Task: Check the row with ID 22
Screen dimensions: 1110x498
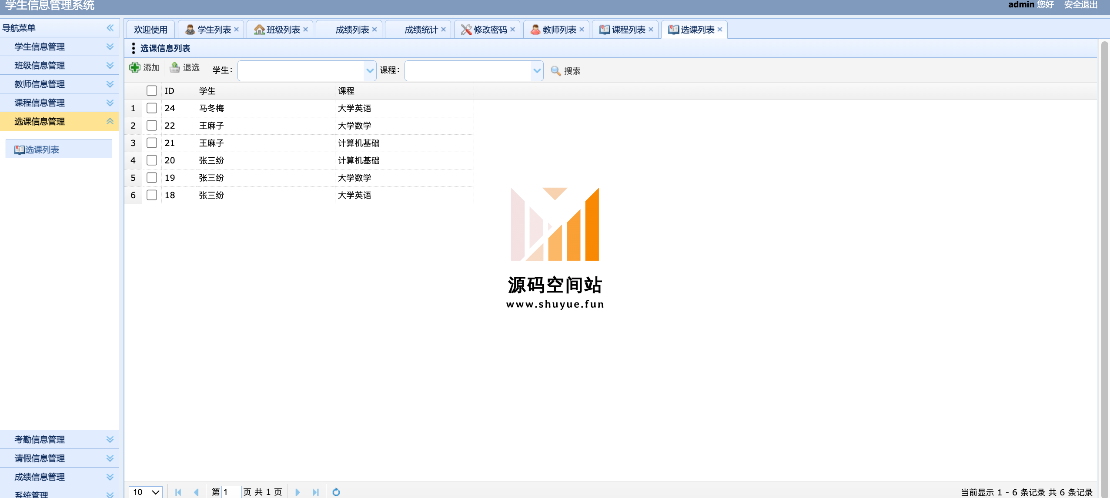Action: coord(152,125)
